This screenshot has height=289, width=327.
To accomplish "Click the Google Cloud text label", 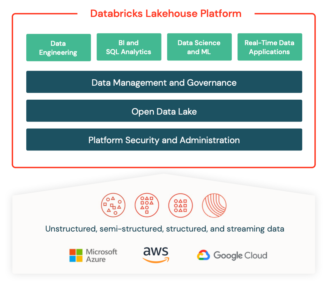I will 240,255.
